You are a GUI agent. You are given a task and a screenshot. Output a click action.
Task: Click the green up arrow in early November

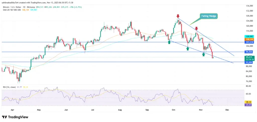pyautogui.click(x=204, y=54)
